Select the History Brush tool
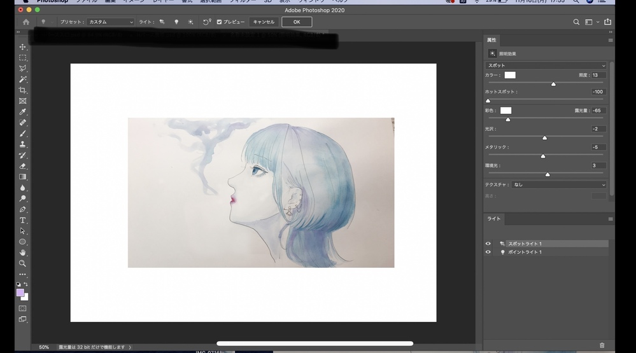 click(x=23, y=155)
